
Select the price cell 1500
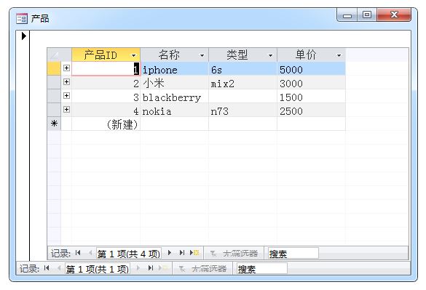(x=312, y=97)
